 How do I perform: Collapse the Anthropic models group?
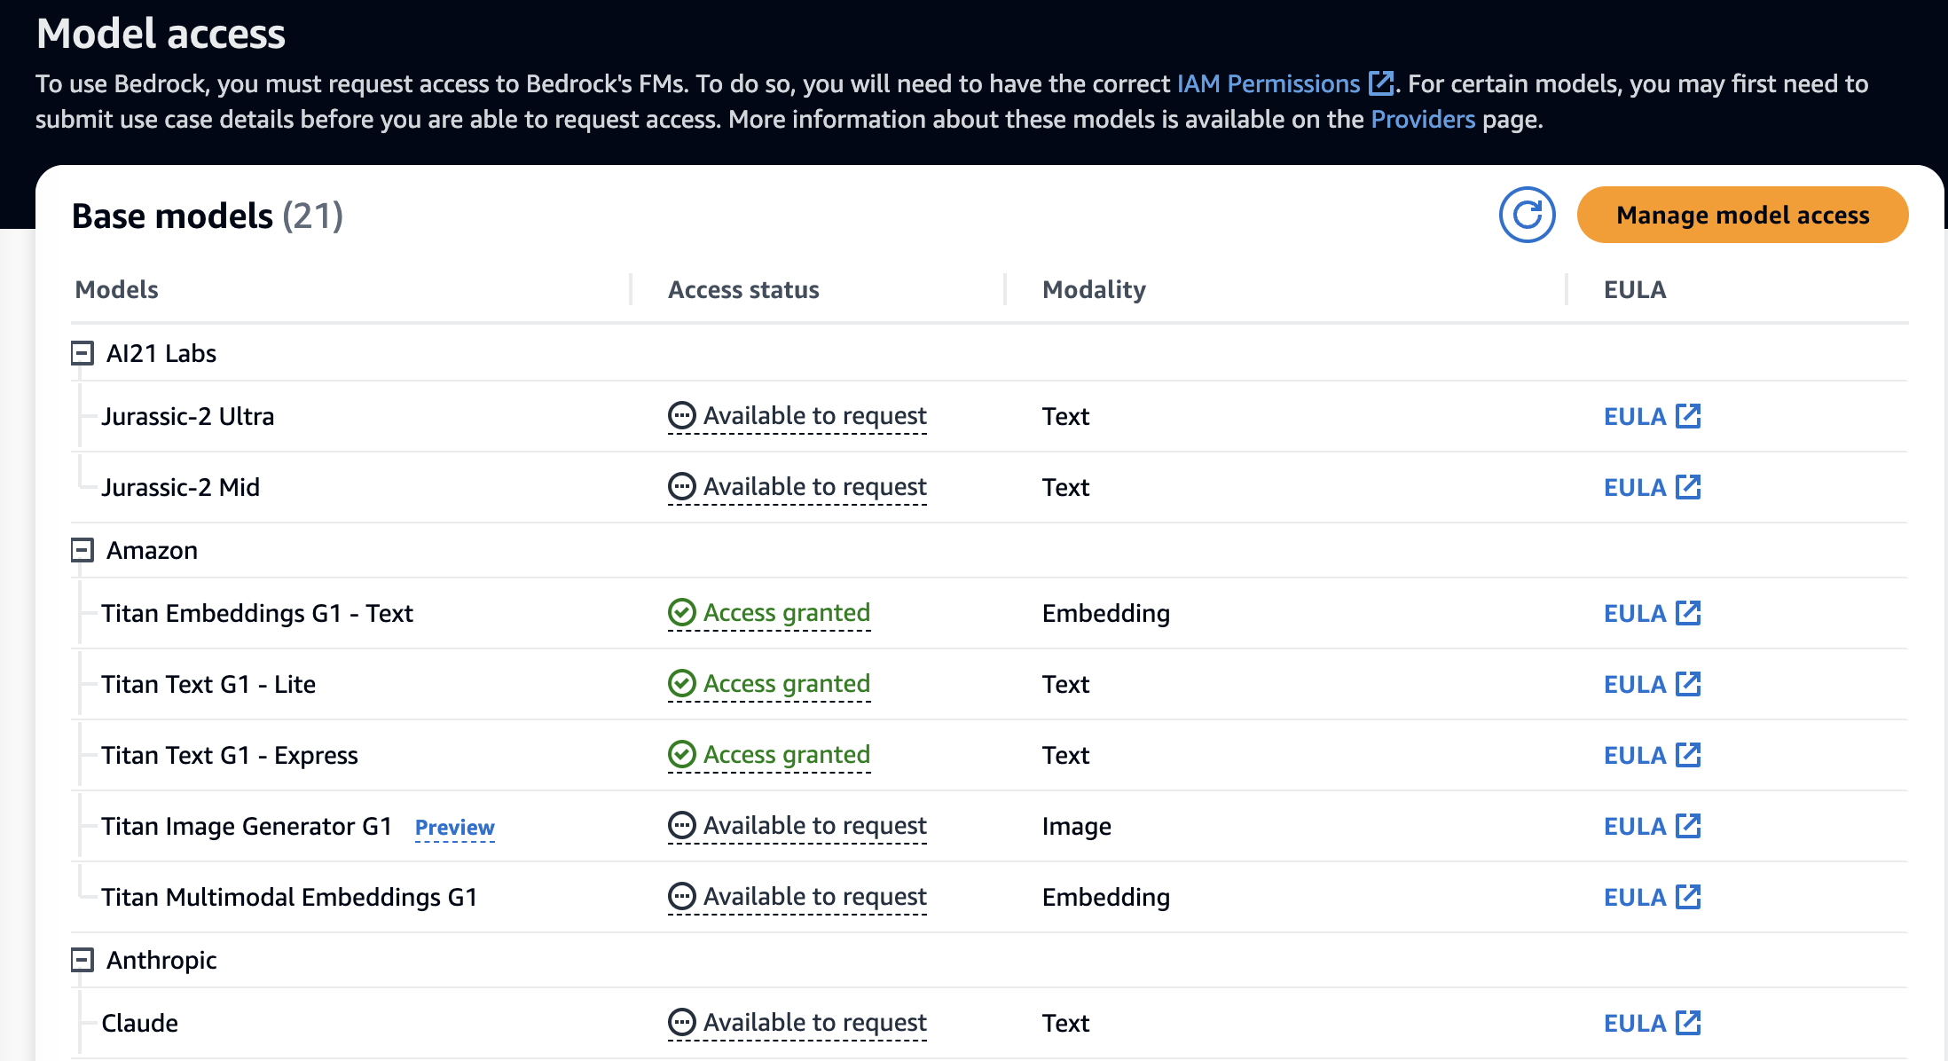[x=82, y=960]
